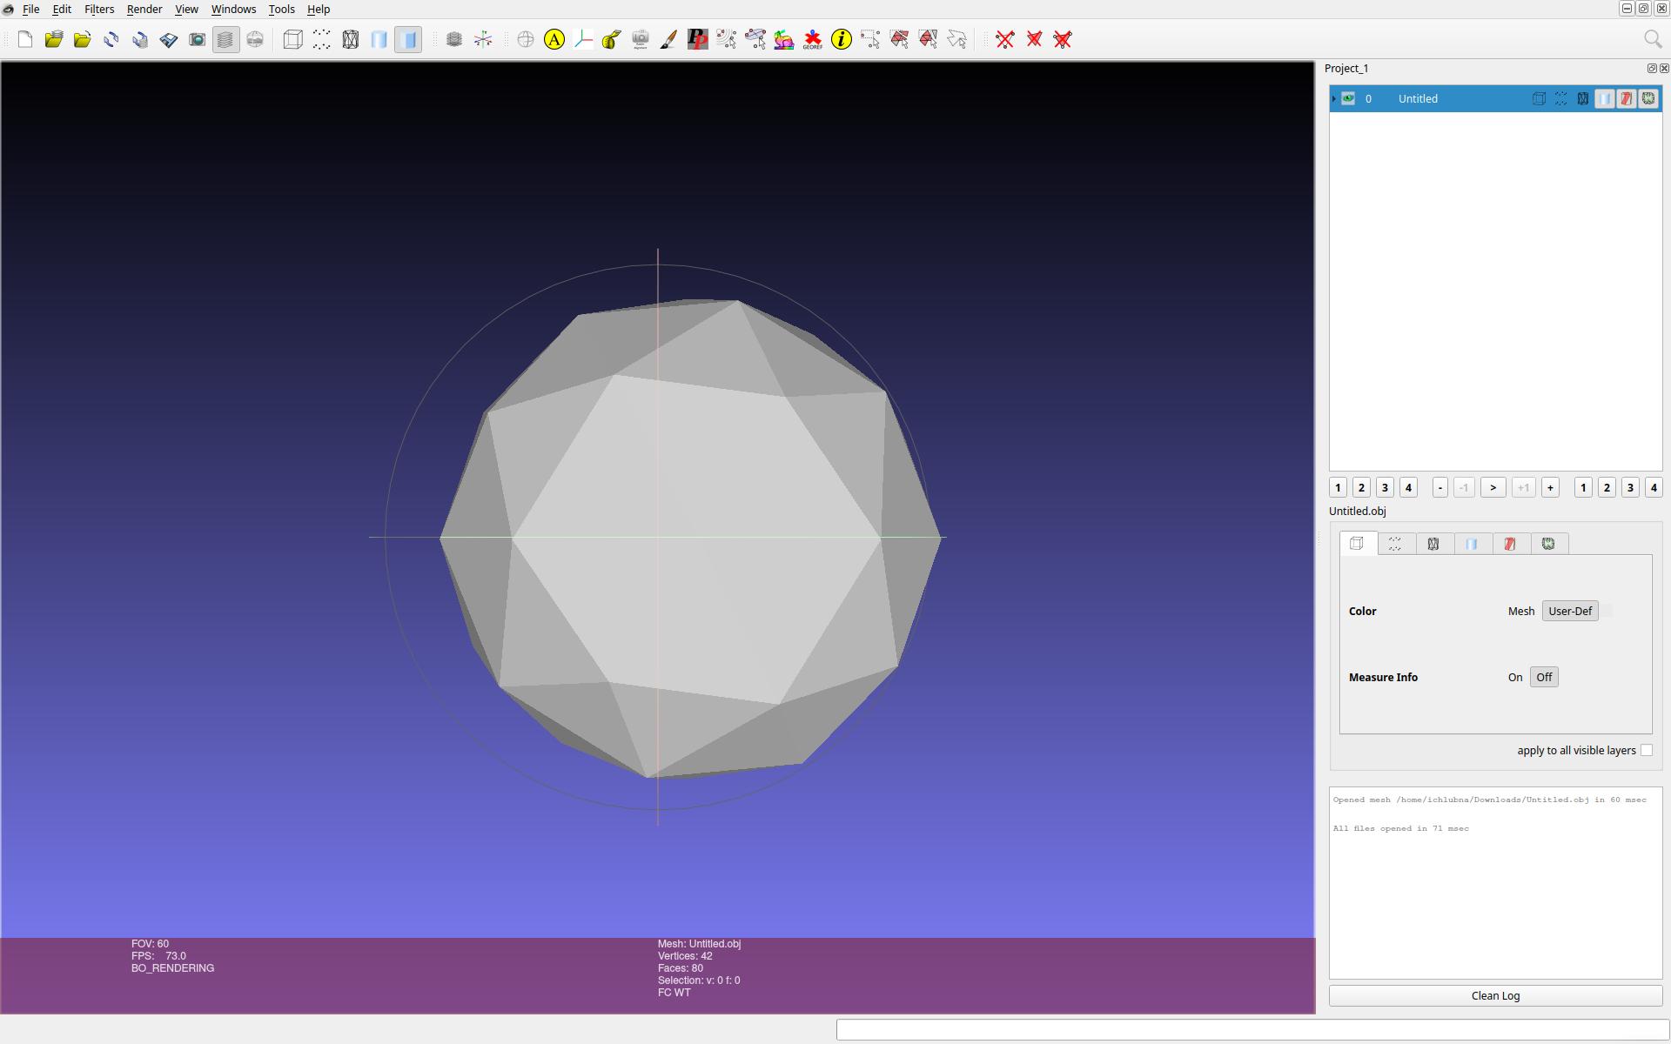Viewport: 1671px width, 1044px height.
Task: Select the Z-painting brush tool
Action: (x=668, y=39)
